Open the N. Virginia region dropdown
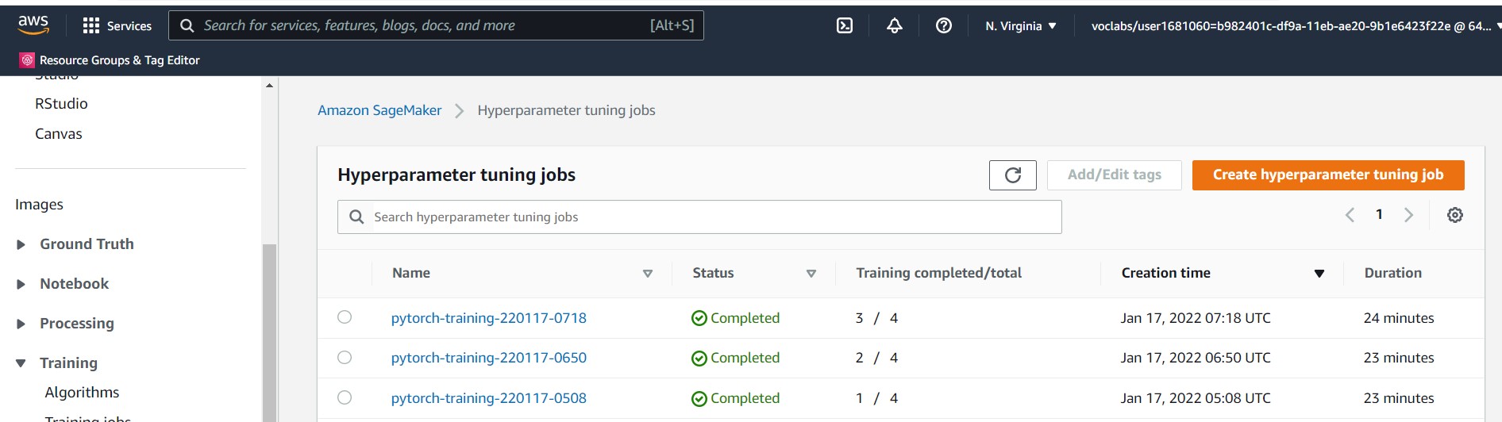1502x422 pixels. [1021, 25]
